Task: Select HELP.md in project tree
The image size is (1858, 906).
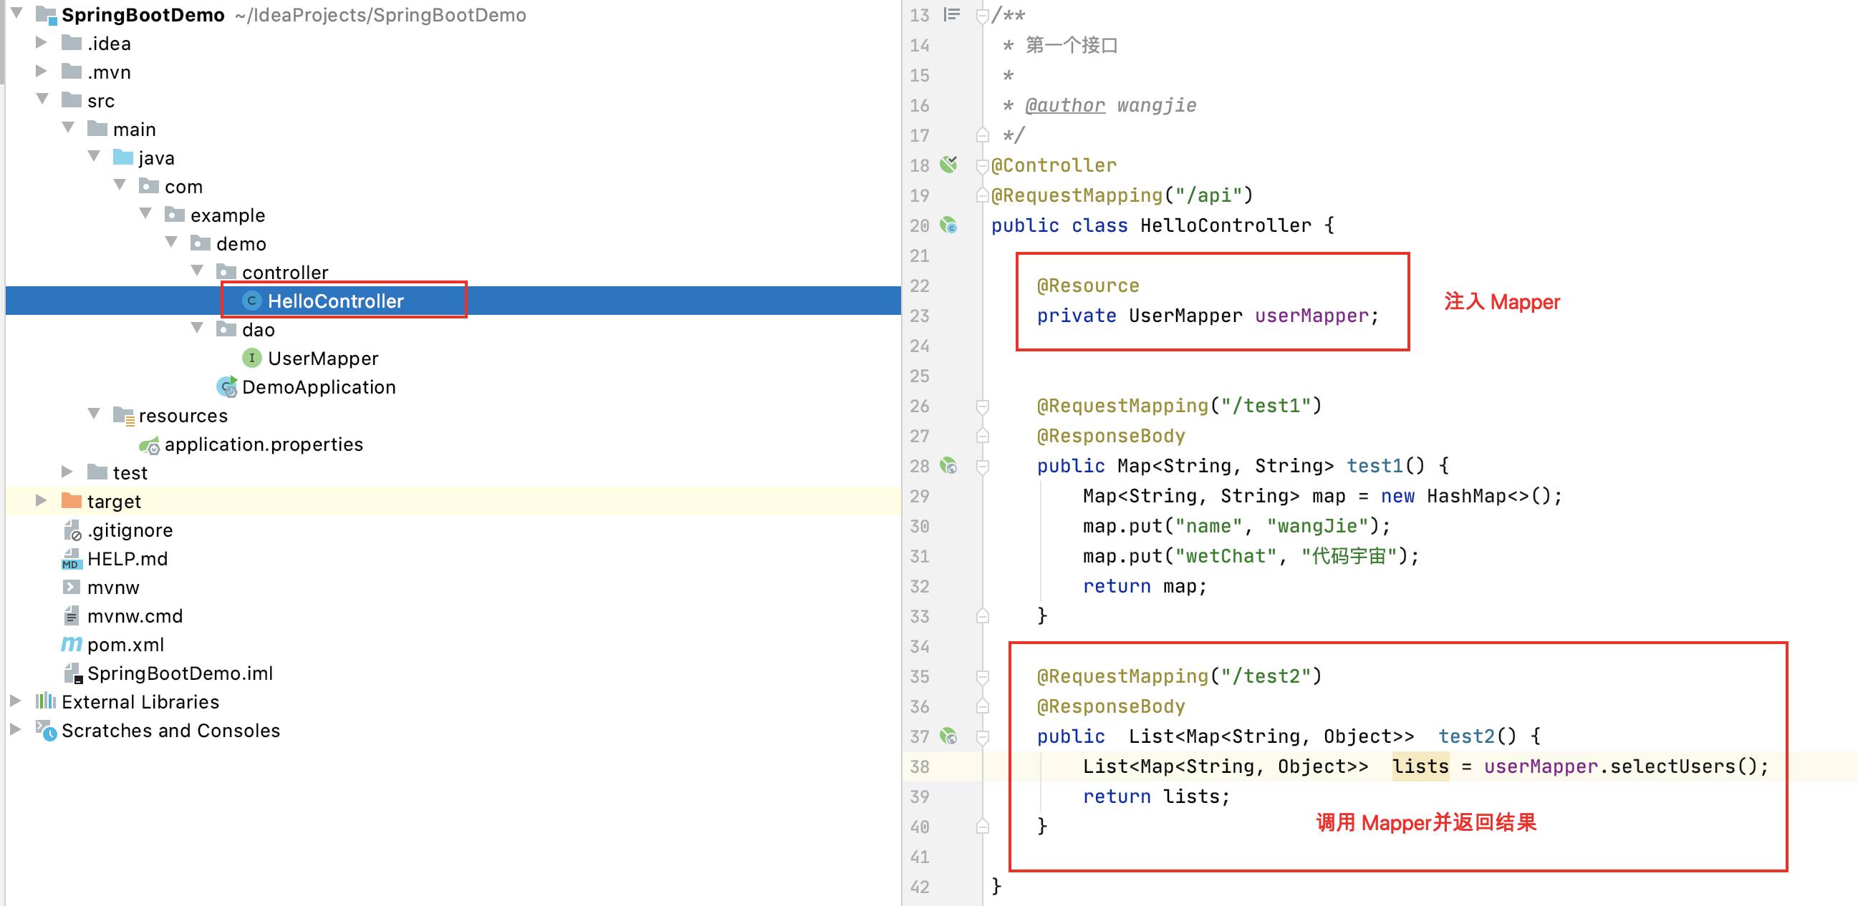Action: pyautogui.click(x=127, y=559)
